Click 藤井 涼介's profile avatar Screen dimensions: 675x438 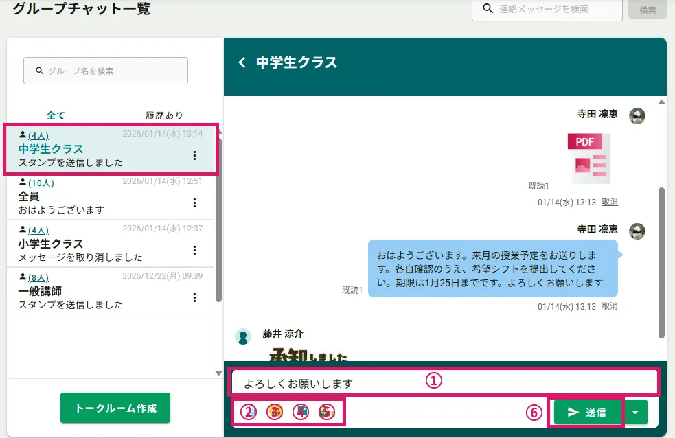[x=243, y=336]
